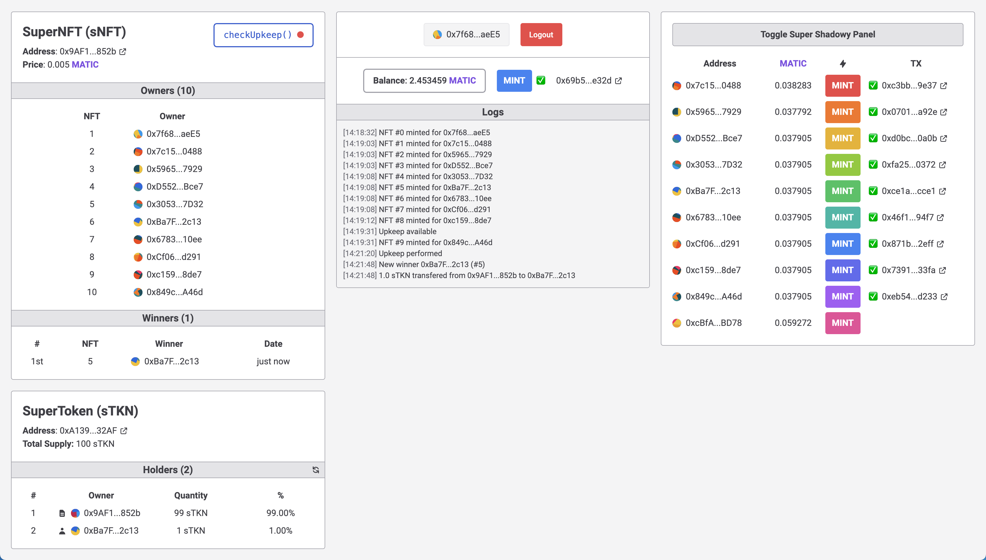The height and width of the screenshot is (560, 986).
Task: Click contract file icon beside 0x9AF1...852b holder
Action: (62, 513)
